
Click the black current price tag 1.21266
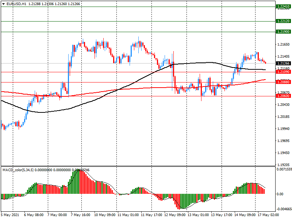[x=283, y=63]
